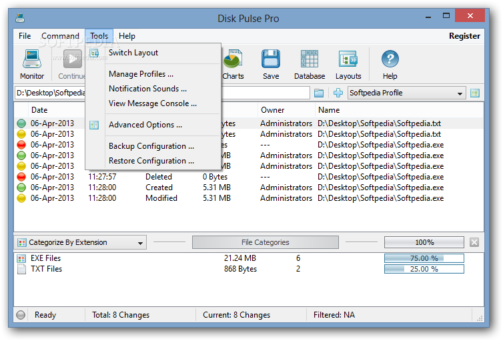Image resolution: width=503 pixels, height=341 pixels.
Task: Click the Switch Layout menu icon
Action: (94, 53)
